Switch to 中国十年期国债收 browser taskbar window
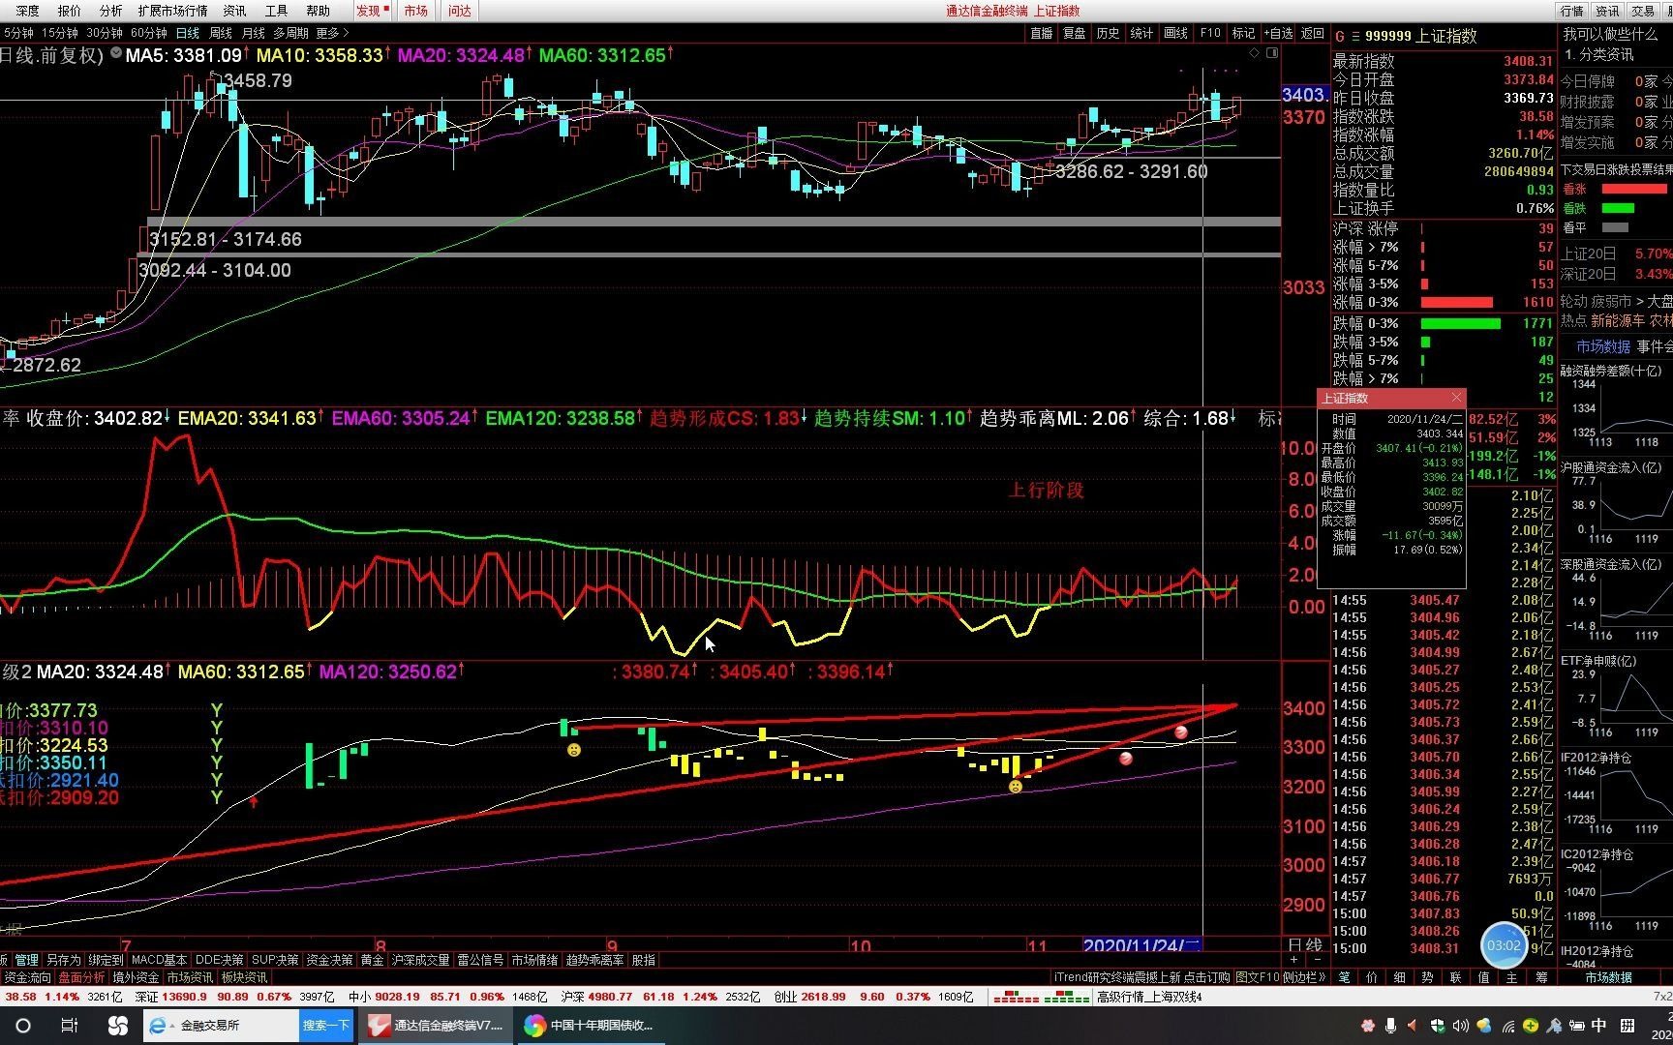This screenshot has width=1673, height=1045. pyautogui.click(x=590, y=1026)
